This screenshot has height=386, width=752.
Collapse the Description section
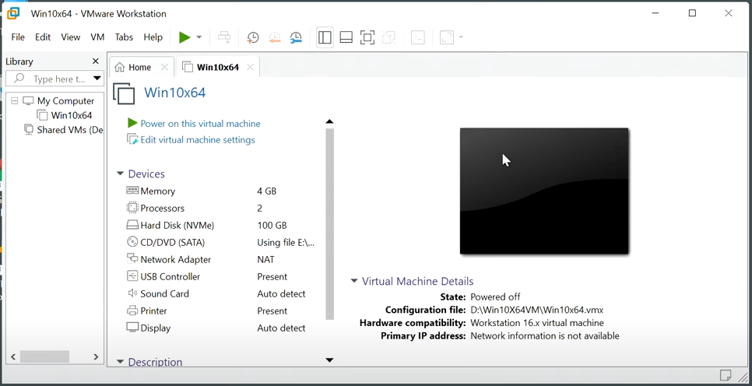click(x=121, y=362)
